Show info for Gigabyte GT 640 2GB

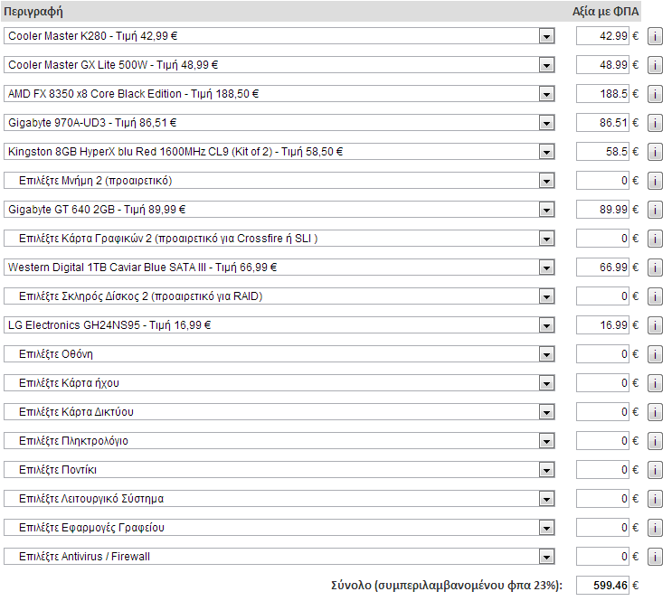coord(655,210)
